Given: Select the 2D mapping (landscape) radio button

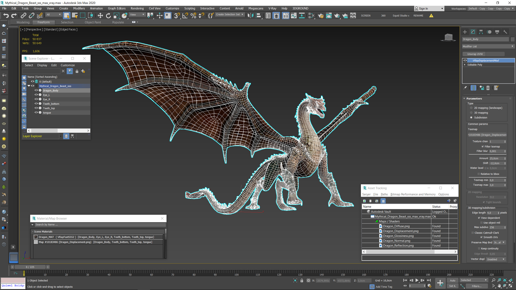Looking at the screenshot, I should [471, 108].
